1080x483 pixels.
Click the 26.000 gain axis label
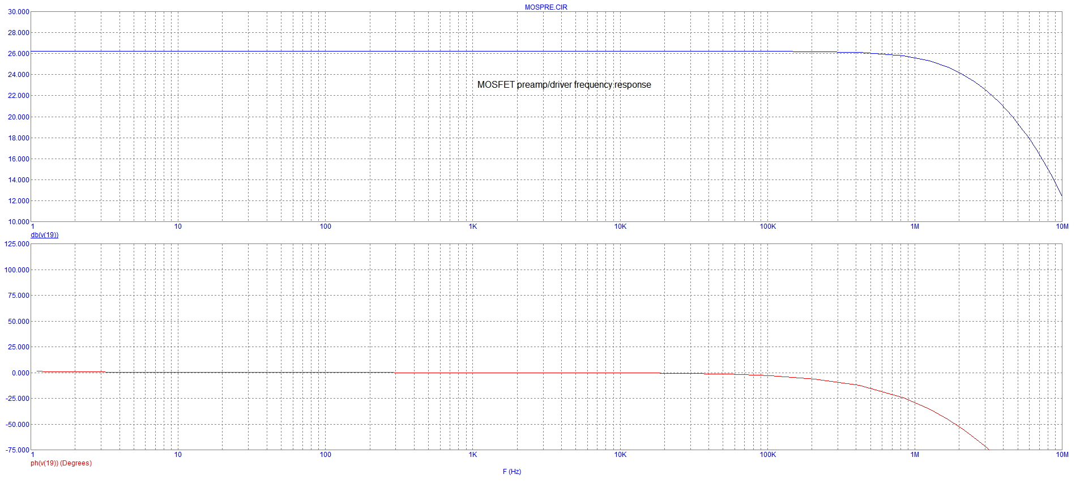(x=19, y=54)
